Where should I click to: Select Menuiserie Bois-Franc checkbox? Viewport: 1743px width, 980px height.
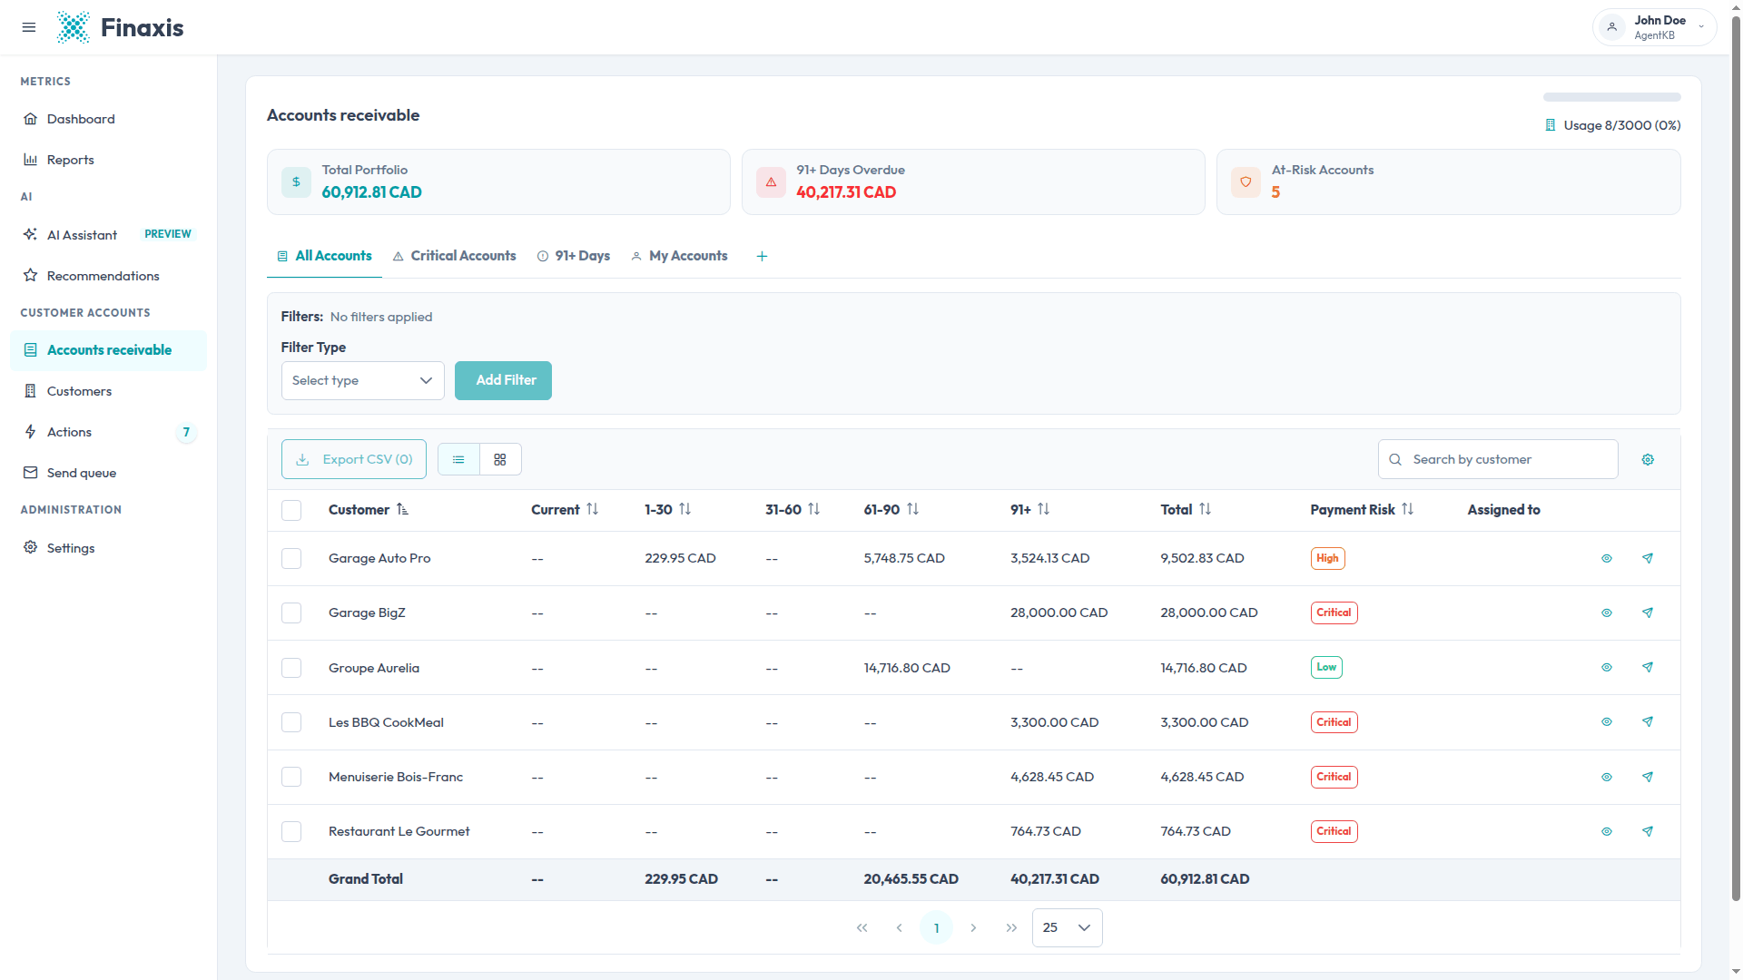click(x=291, y=777)
